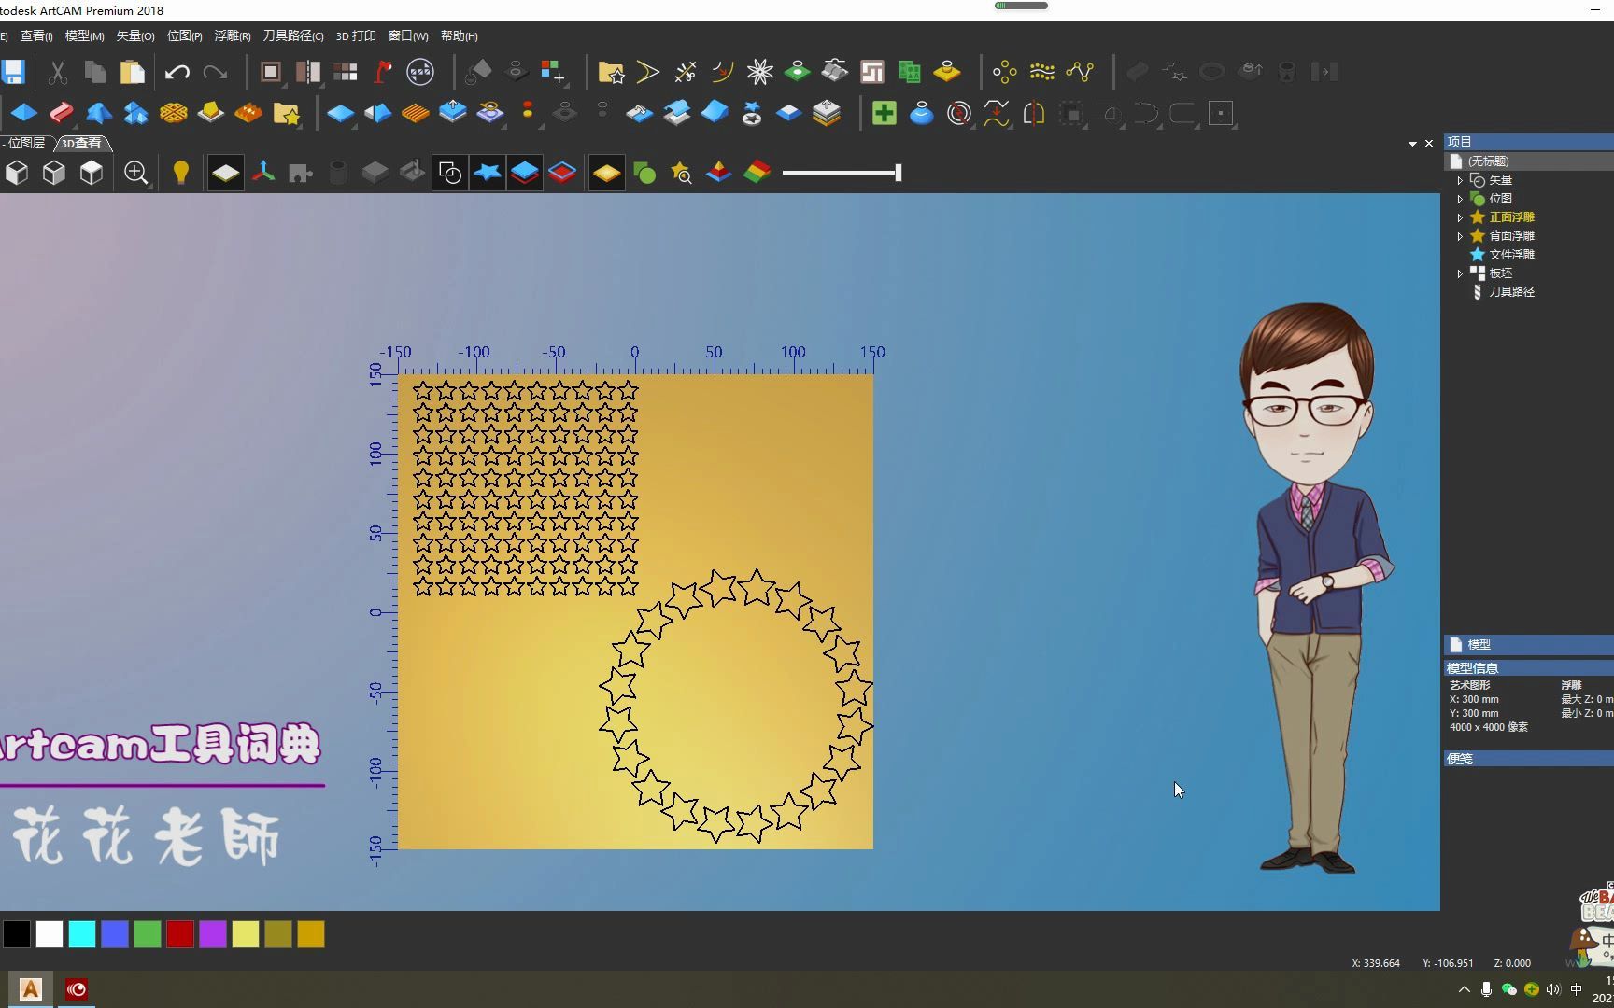This screenshot has height=1008, width=1614.
Task: Click the 便笺 panel header
Action: point(1528,759)
